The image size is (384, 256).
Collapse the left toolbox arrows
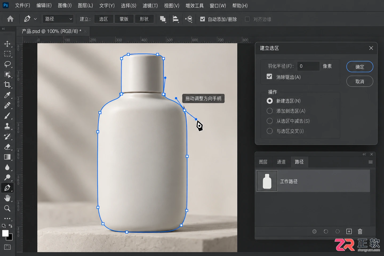click(3, 29)
